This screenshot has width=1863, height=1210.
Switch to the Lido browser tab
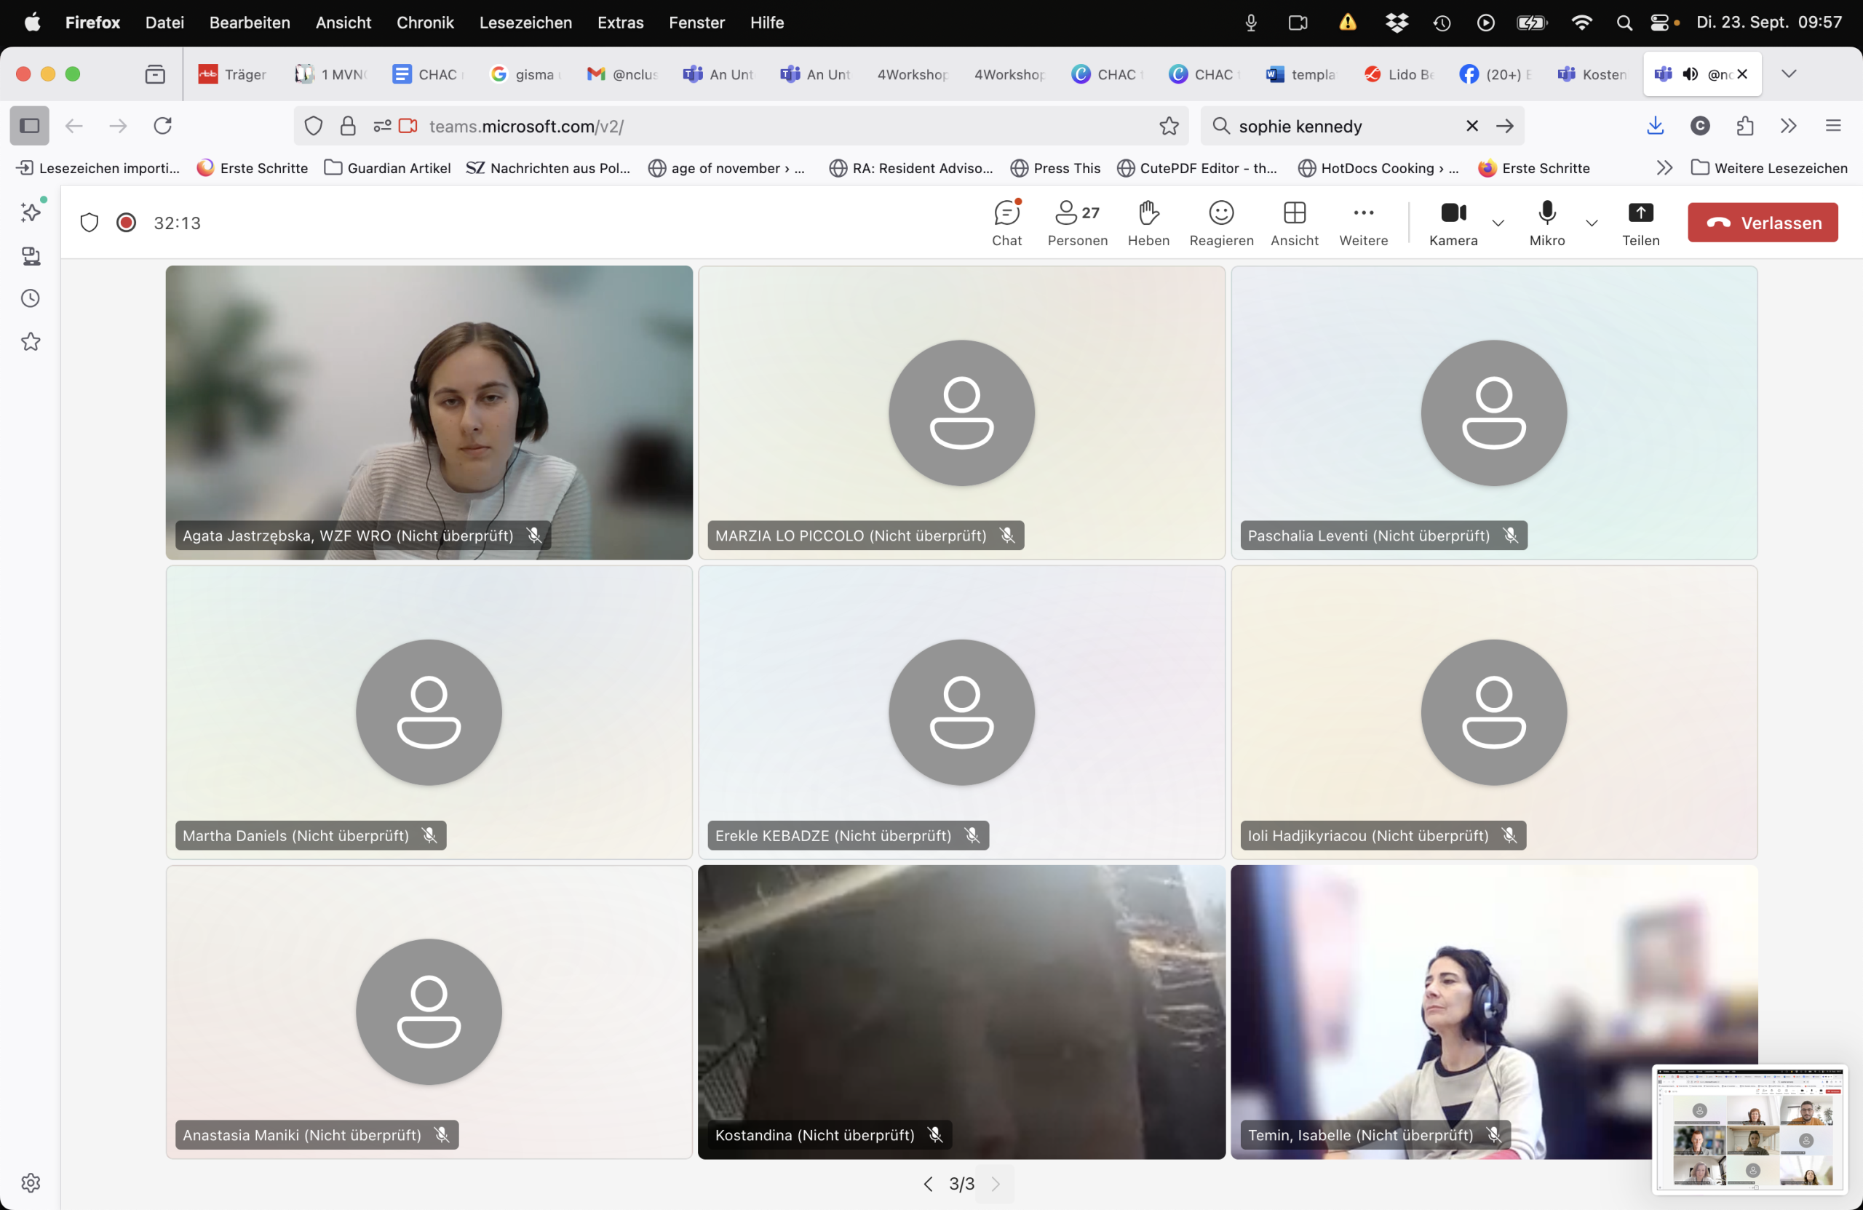pos(1399,73)
